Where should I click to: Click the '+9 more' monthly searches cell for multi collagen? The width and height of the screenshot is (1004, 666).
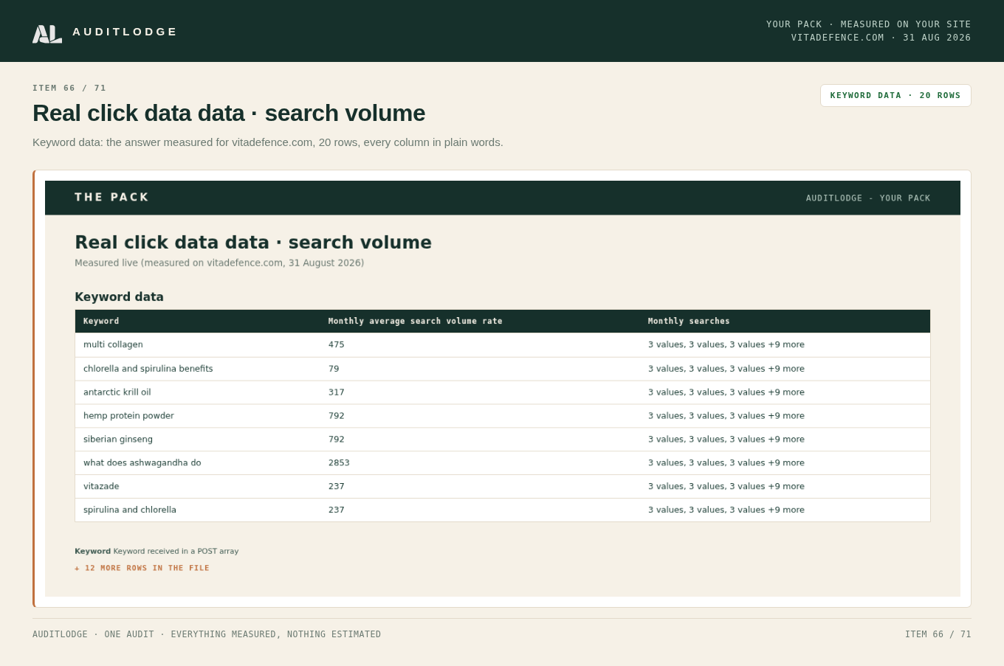point(726,345)
